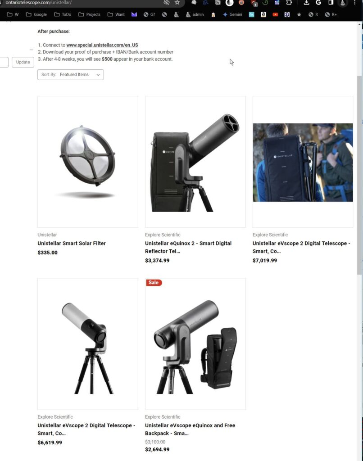The image size is (363, 461).
Task: Expand the Sort By Featured Items dropdown
Action: coord(71,75)
